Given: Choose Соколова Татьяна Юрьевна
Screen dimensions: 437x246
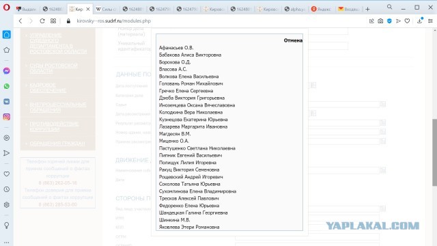Looking at the screenshot, I should point(190,184).
